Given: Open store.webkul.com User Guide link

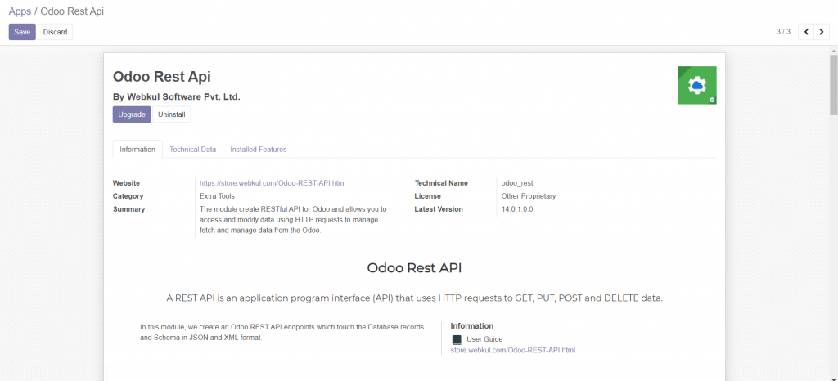Looking at the screenshot, I should coord(512,350).
